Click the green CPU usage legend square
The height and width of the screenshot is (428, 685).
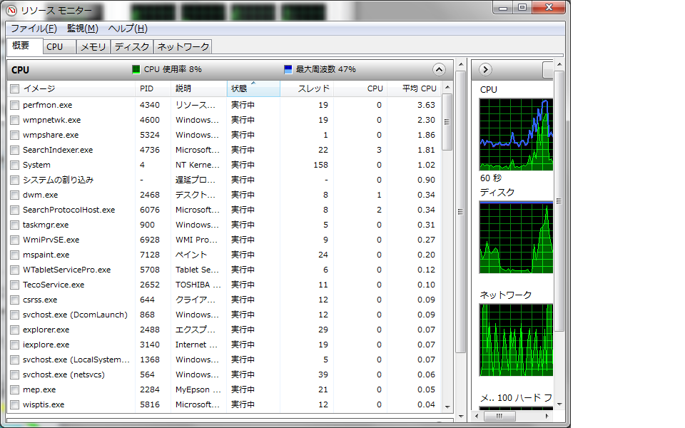click(x=136, y=69)
